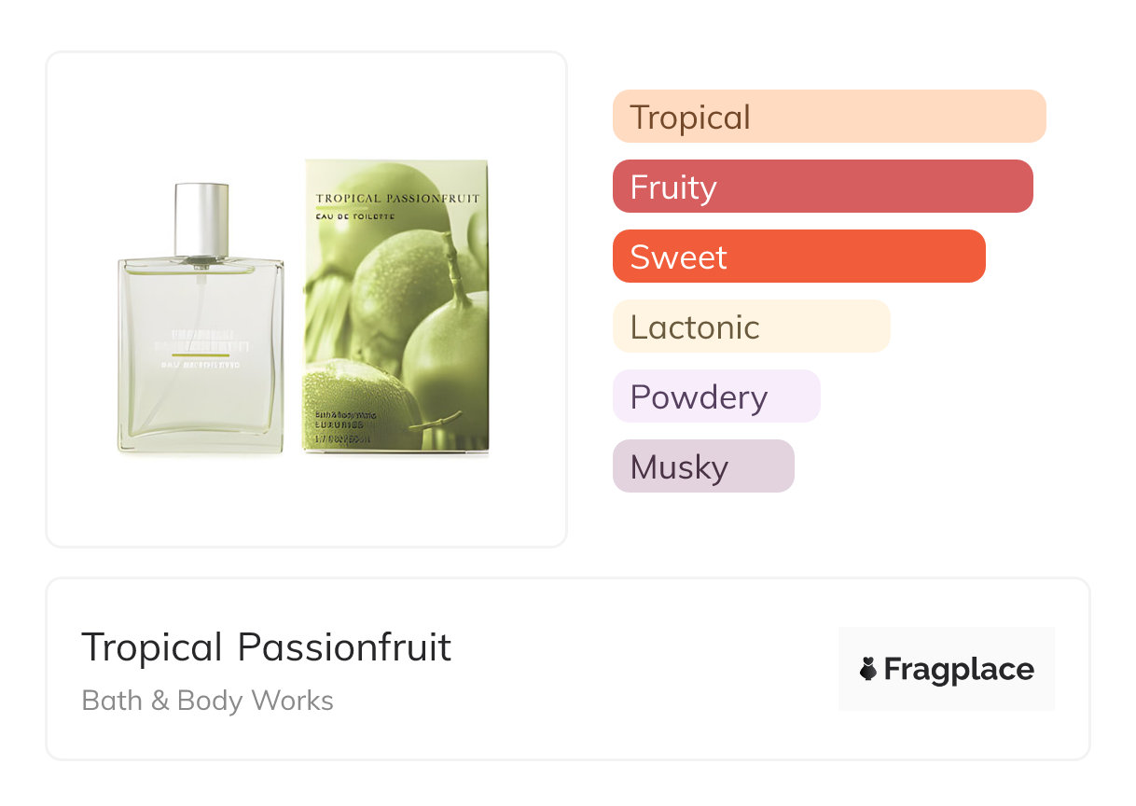
Task: Click the Tropical Passionfruit product title
Action: pos(267,647)
